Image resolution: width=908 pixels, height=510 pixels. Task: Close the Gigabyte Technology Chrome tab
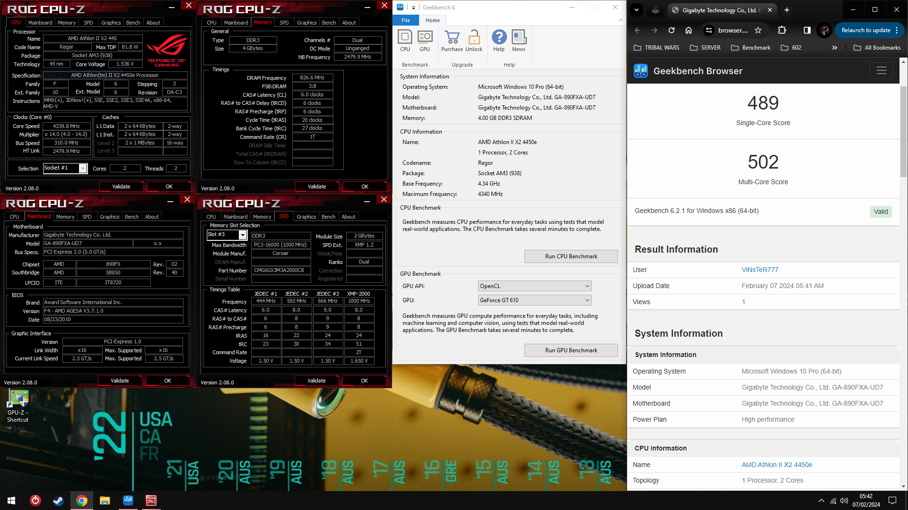click(770, 10)
